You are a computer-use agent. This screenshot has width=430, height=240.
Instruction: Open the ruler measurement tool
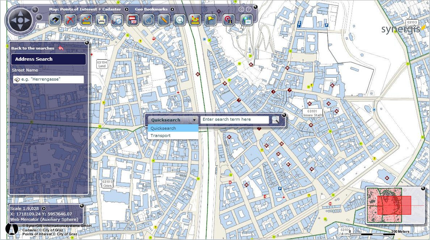pos(86,20)
